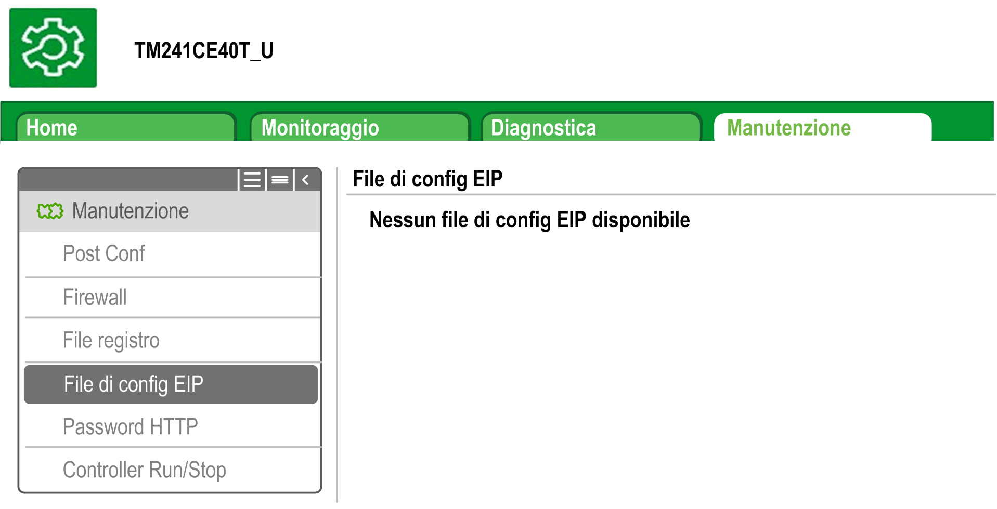Go to Controller Run/Stop
Screen dimensions: 997x509
144,470
